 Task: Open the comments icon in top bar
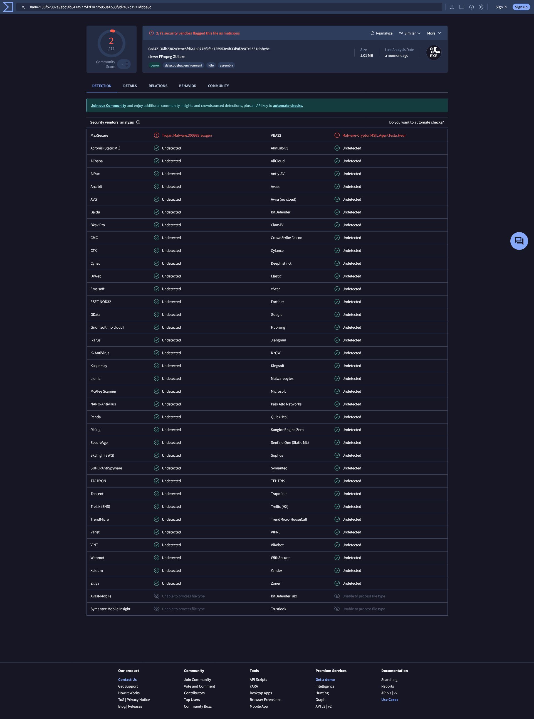pyautogui.click(x=462, y=7)
